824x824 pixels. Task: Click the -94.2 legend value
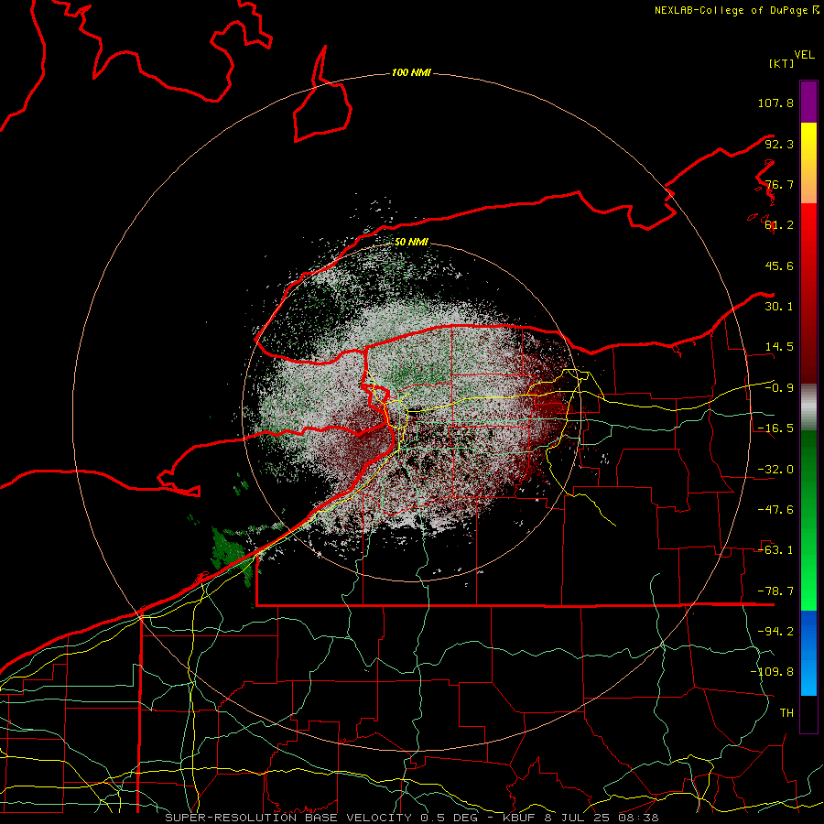click(x=775, y=632)
